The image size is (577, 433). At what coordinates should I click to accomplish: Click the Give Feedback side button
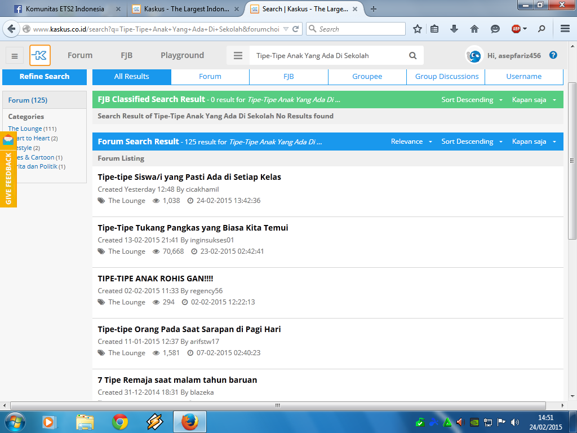point(8,178)
